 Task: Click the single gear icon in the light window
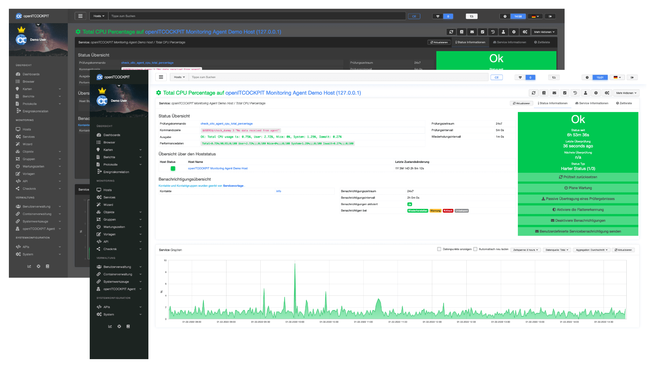[596, 93]
